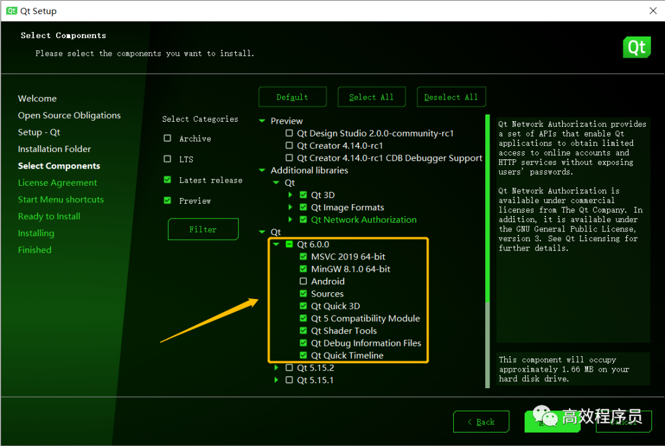Uncheck Qt Image Formats library
This screenshot has width=665, height=446.
tap(303, 207)
